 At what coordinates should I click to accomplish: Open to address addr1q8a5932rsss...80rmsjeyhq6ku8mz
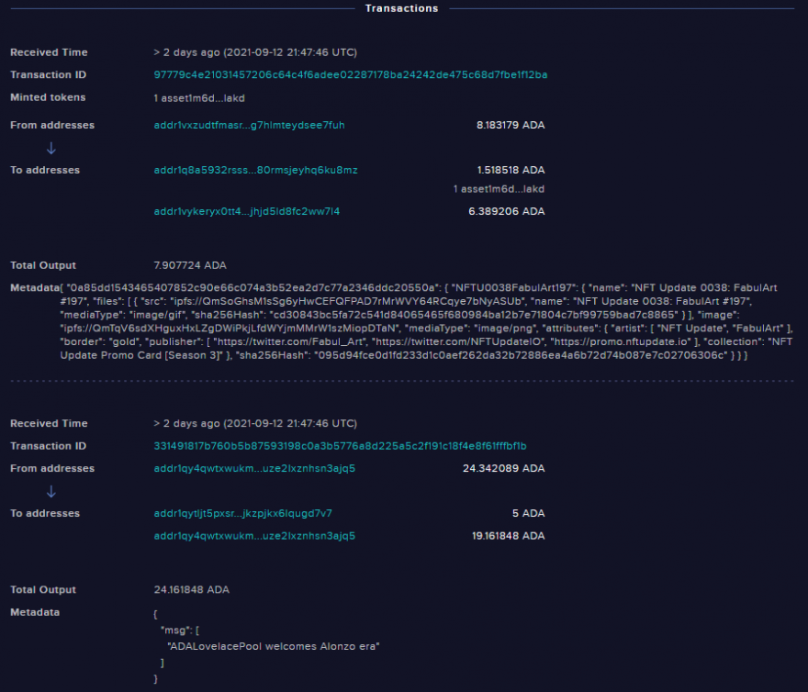[x=255, y=170]
